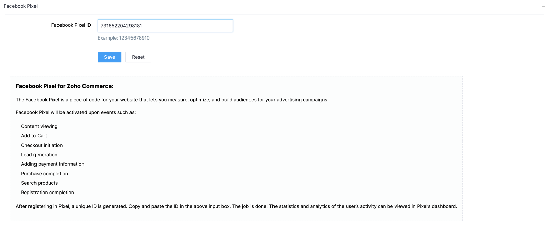This screenshot has width=548, height=230.
Task: Click the 'Facebook Pixel for Zoho Commerce:' heading
Action: click(65, 86)
